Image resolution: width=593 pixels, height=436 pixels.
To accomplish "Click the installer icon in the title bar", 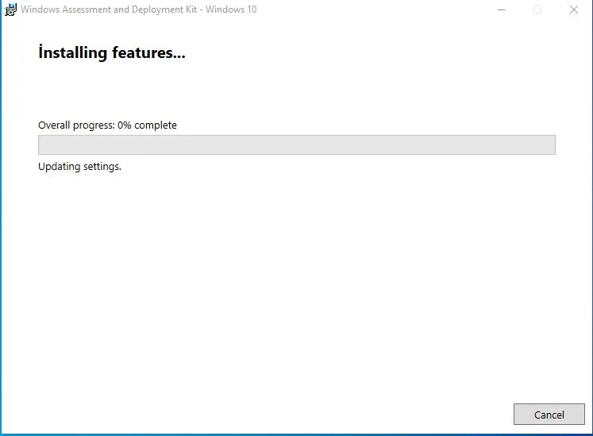I will (11, 10).
